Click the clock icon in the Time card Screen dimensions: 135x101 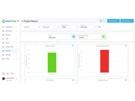tap(73, 36)
